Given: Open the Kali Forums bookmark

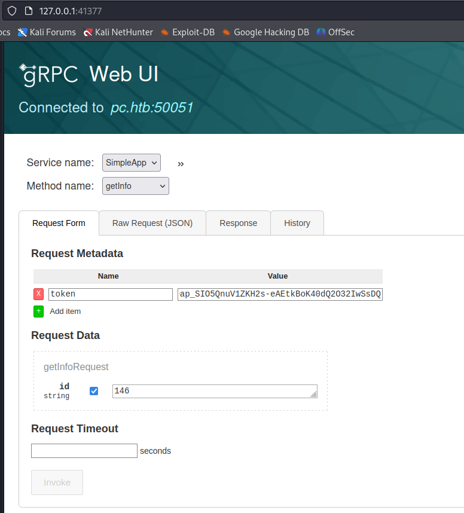Looking at the screenshot, I should (x=47, y=32).
